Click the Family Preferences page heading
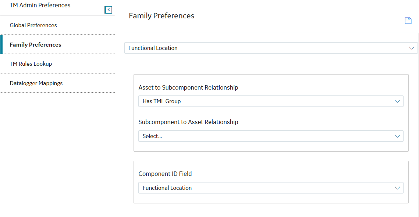The width and height of the screenshot is (419, 217). tap(161, 16)
